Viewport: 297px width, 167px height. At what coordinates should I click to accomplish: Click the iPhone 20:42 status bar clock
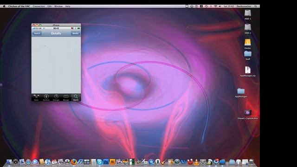pyautogui.click(x=56, y=28)
